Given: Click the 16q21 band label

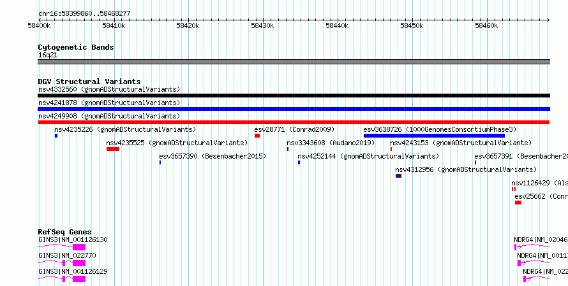Looking at the screenshot, I should click(x=48, y=55).
